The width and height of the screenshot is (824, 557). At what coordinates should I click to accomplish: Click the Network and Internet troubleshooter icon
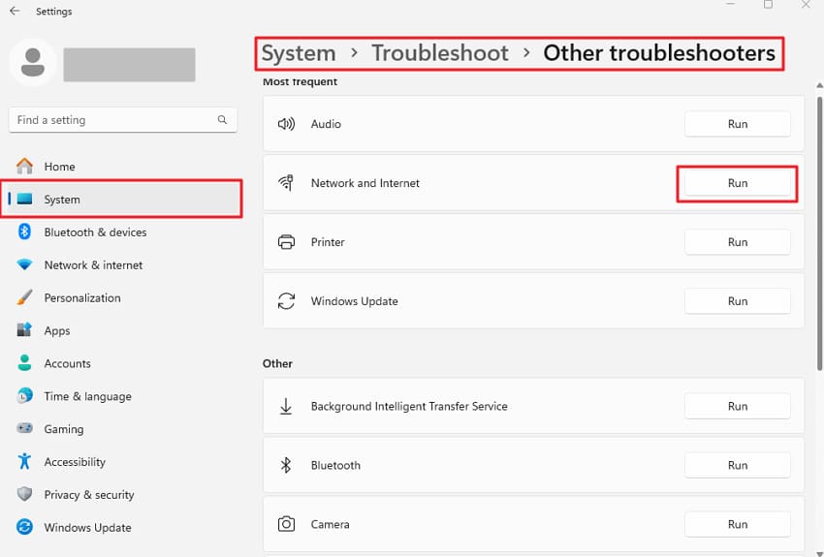(x=286, y=183)
